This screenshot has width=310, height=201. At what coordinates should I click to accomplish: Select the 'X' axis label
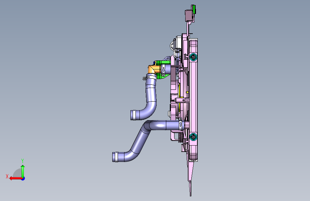point(7,176)
